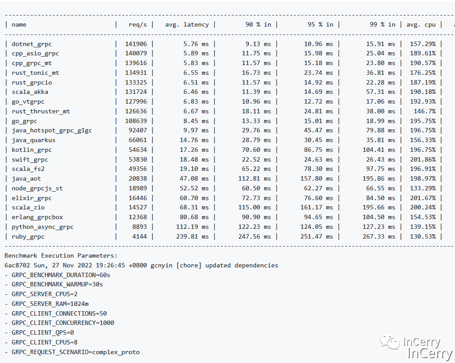Click the "avg. latency" column header
Screen dimensions: 455x363
[187, 24]
